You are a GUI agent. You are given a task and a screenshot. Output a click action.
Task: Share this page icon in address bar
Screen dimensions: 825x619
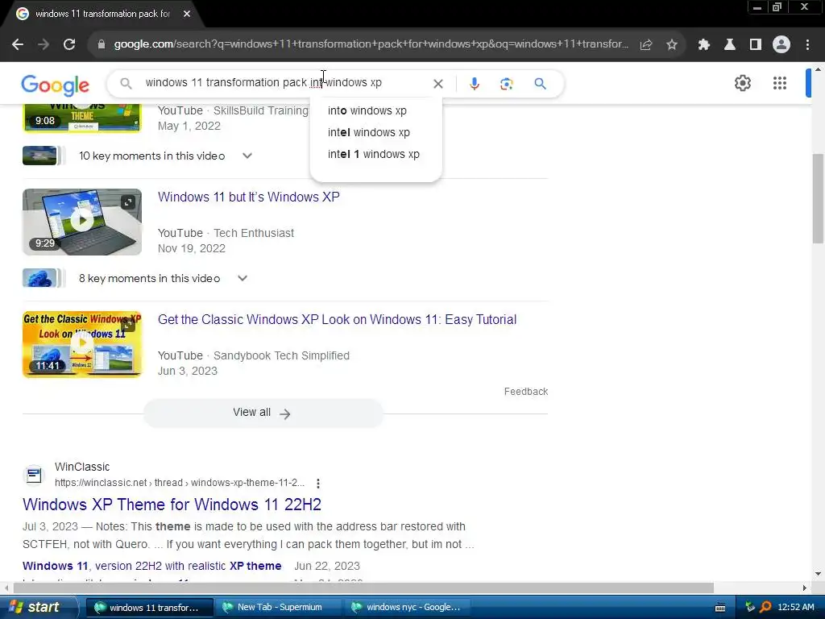point(645,45)
